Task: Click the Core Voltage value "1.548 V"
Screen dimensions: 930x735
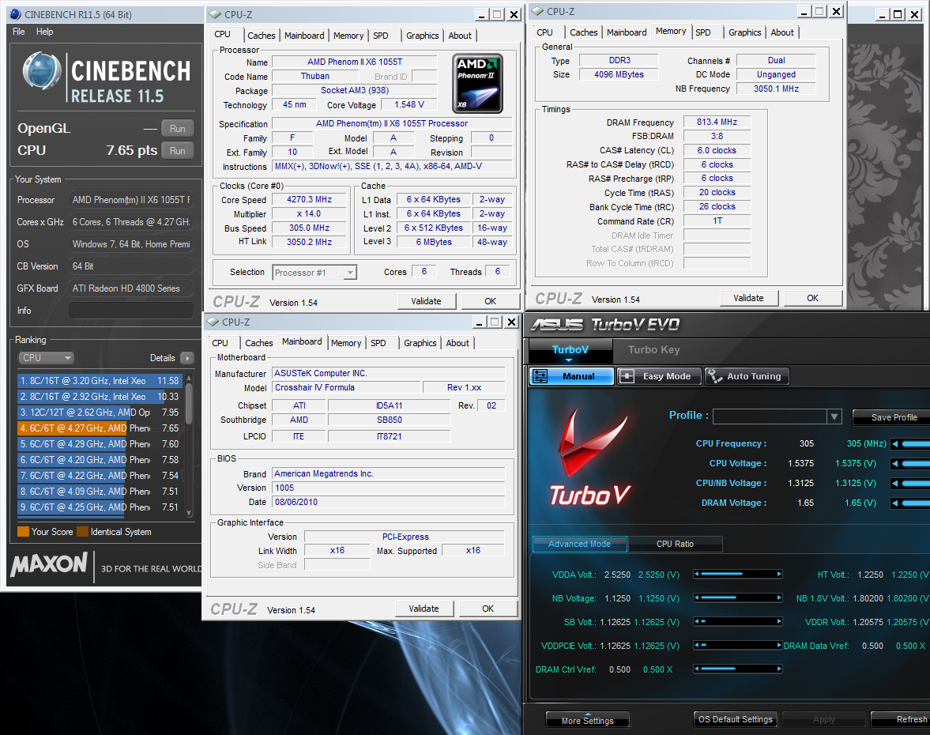Action: tap(409, 105)
